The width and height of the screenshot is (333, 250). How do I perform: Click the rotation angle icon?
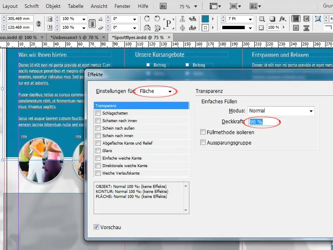[100, 19]
